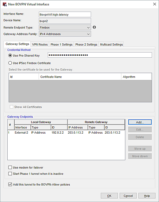Click the Interface Name text field
The height and width of the screenshot is (202, 159).
click(x=65, y=15)
